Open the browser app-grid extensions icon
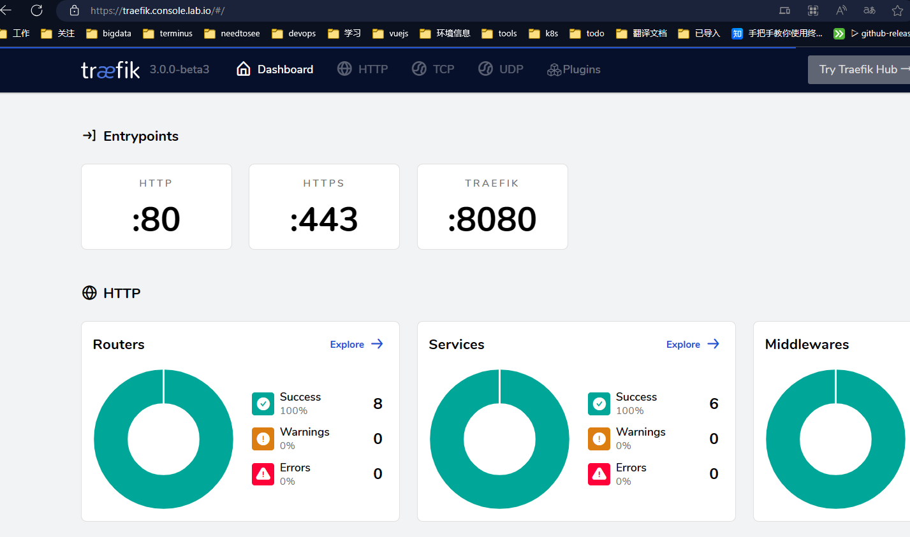Viewport: 910px width, 537px height. point(813,10)
